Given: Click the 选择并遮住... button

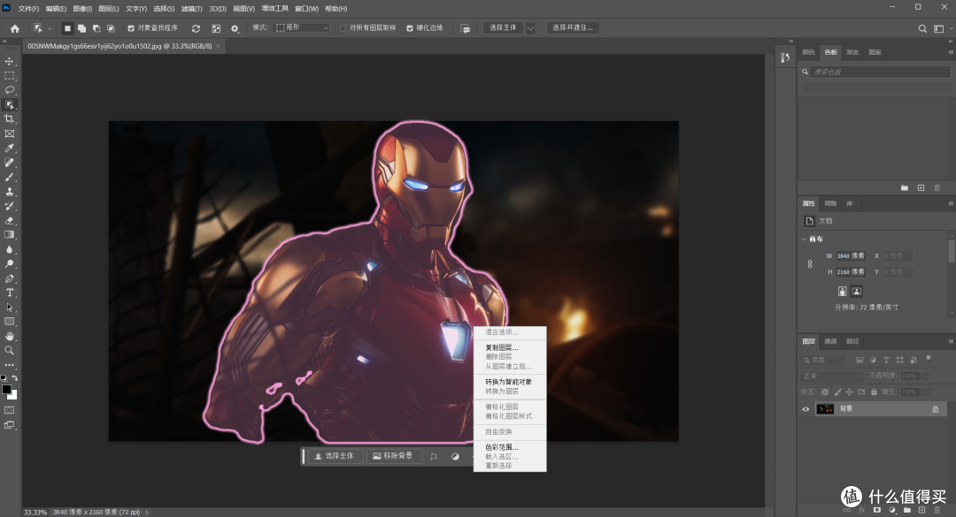Looking at the screenshot, I should 573,28.
